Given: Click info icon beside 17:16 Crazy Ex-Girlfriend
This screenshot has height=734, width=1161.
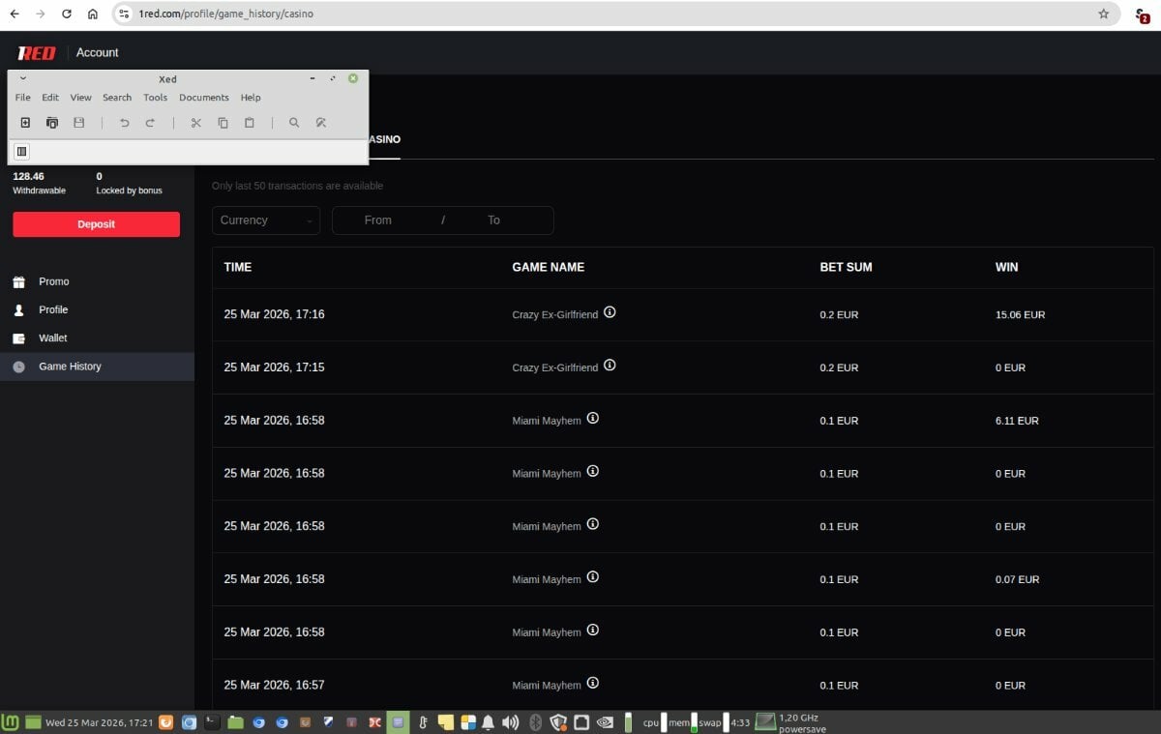Looking at the screenshot, I should (x=610, y=312).
